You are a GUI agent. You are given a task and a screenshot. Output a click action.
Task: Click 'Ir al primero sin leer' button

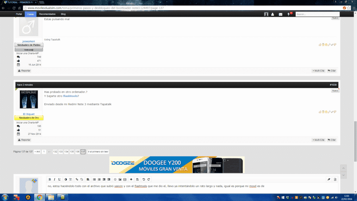(98, 152)
